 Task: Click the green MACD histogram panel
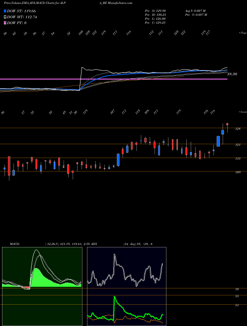[42, 286]
